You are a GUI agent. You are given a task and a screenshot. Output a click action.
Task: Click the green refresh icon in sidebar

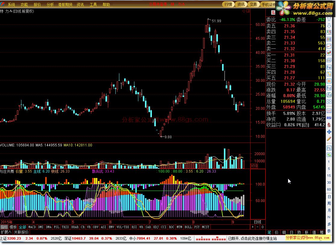[x=329, y=155]
